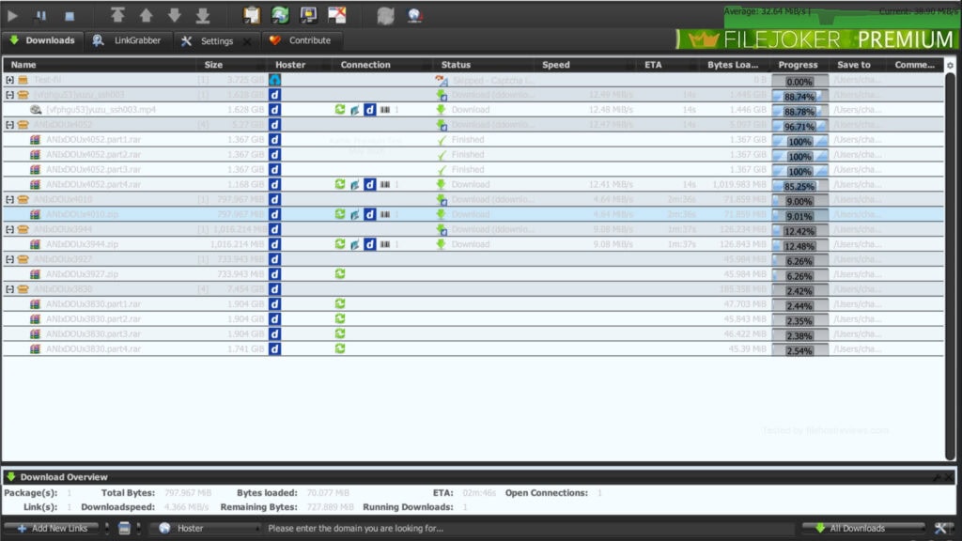
Task: Click connection chunks icon in ANIxDOUx4010.zip row
Action: point(384,214)
